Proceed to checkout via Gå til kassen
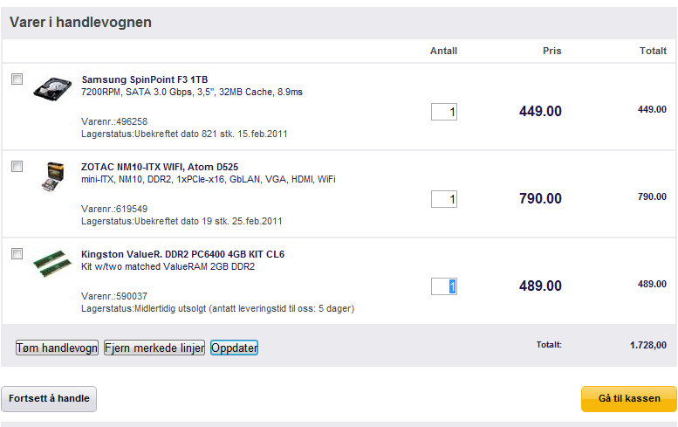This screenshot has width=678, height=427. pyautogui.click(x=629, y=398)
